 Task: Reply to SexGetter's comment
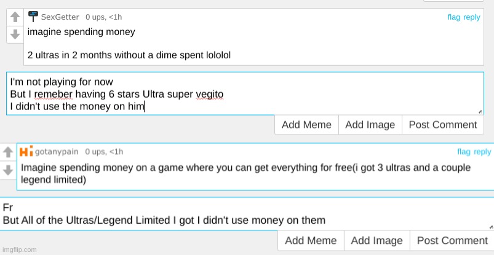click(x=472, y=17)
